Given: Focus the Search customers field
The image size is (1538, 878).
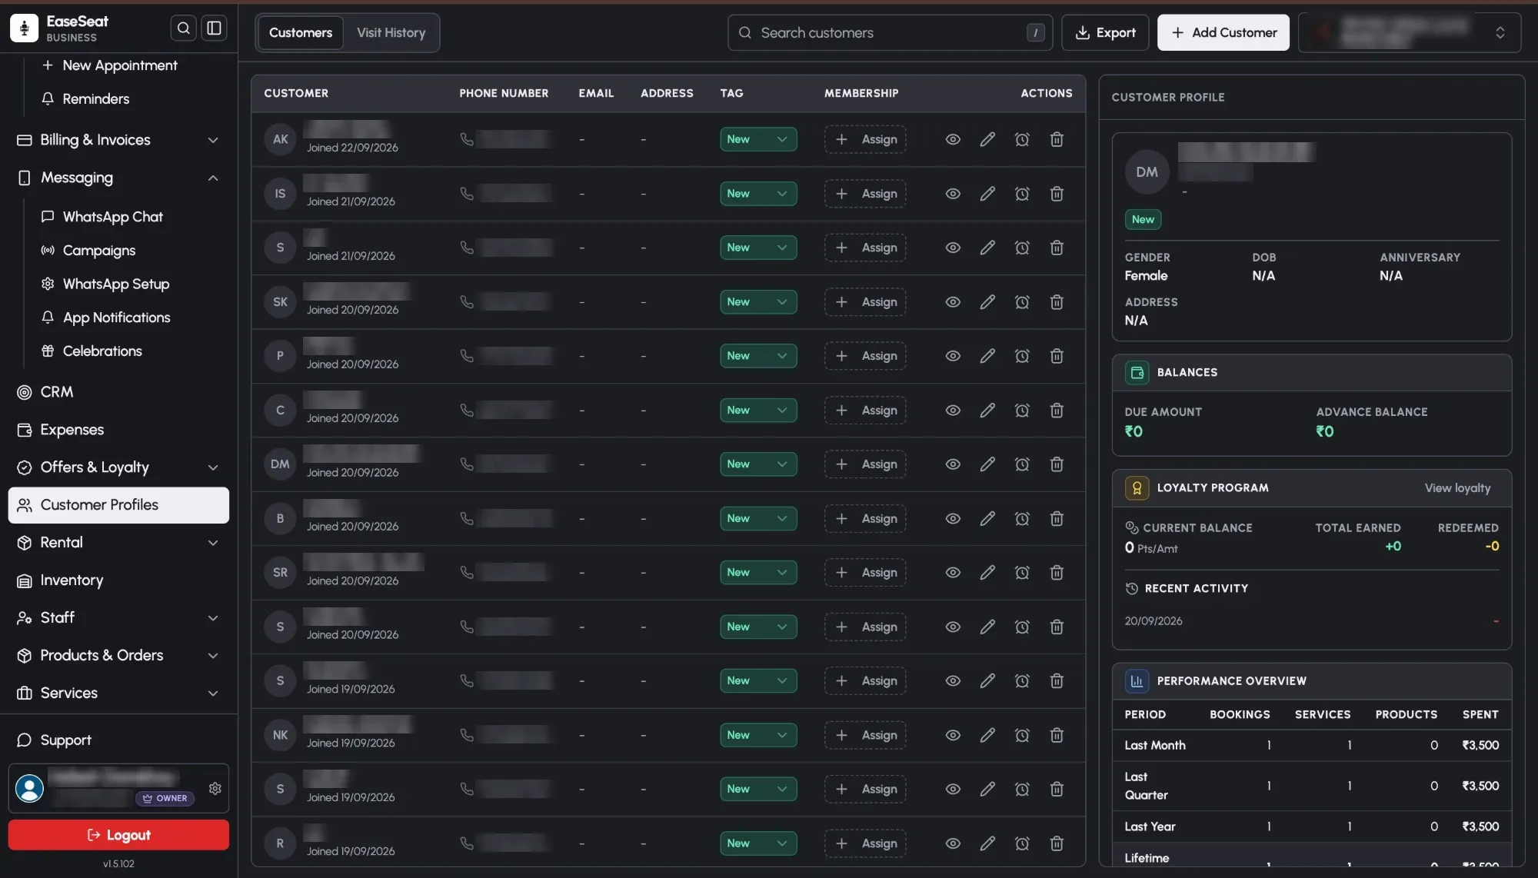Looking at the screenshot, I should [890, 32].
